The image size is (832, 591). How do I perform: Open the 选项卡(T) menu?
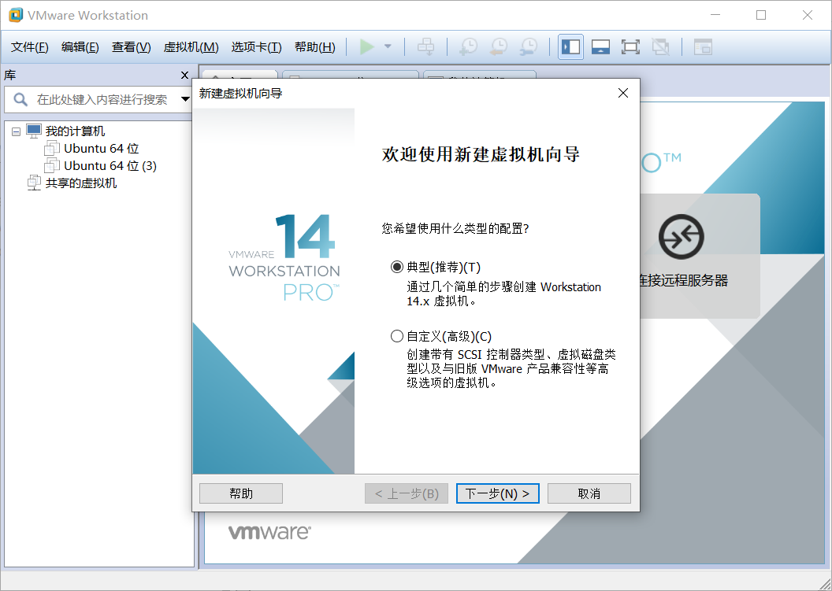click(x=255, y=46)
